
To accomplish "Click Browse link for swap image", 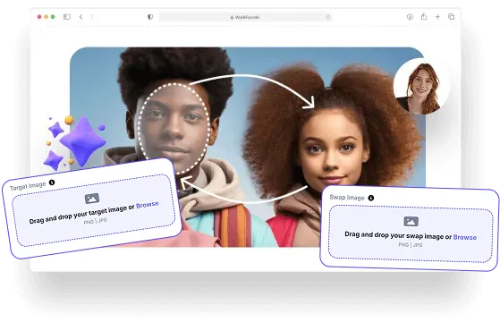I will (x=465, y=237).
